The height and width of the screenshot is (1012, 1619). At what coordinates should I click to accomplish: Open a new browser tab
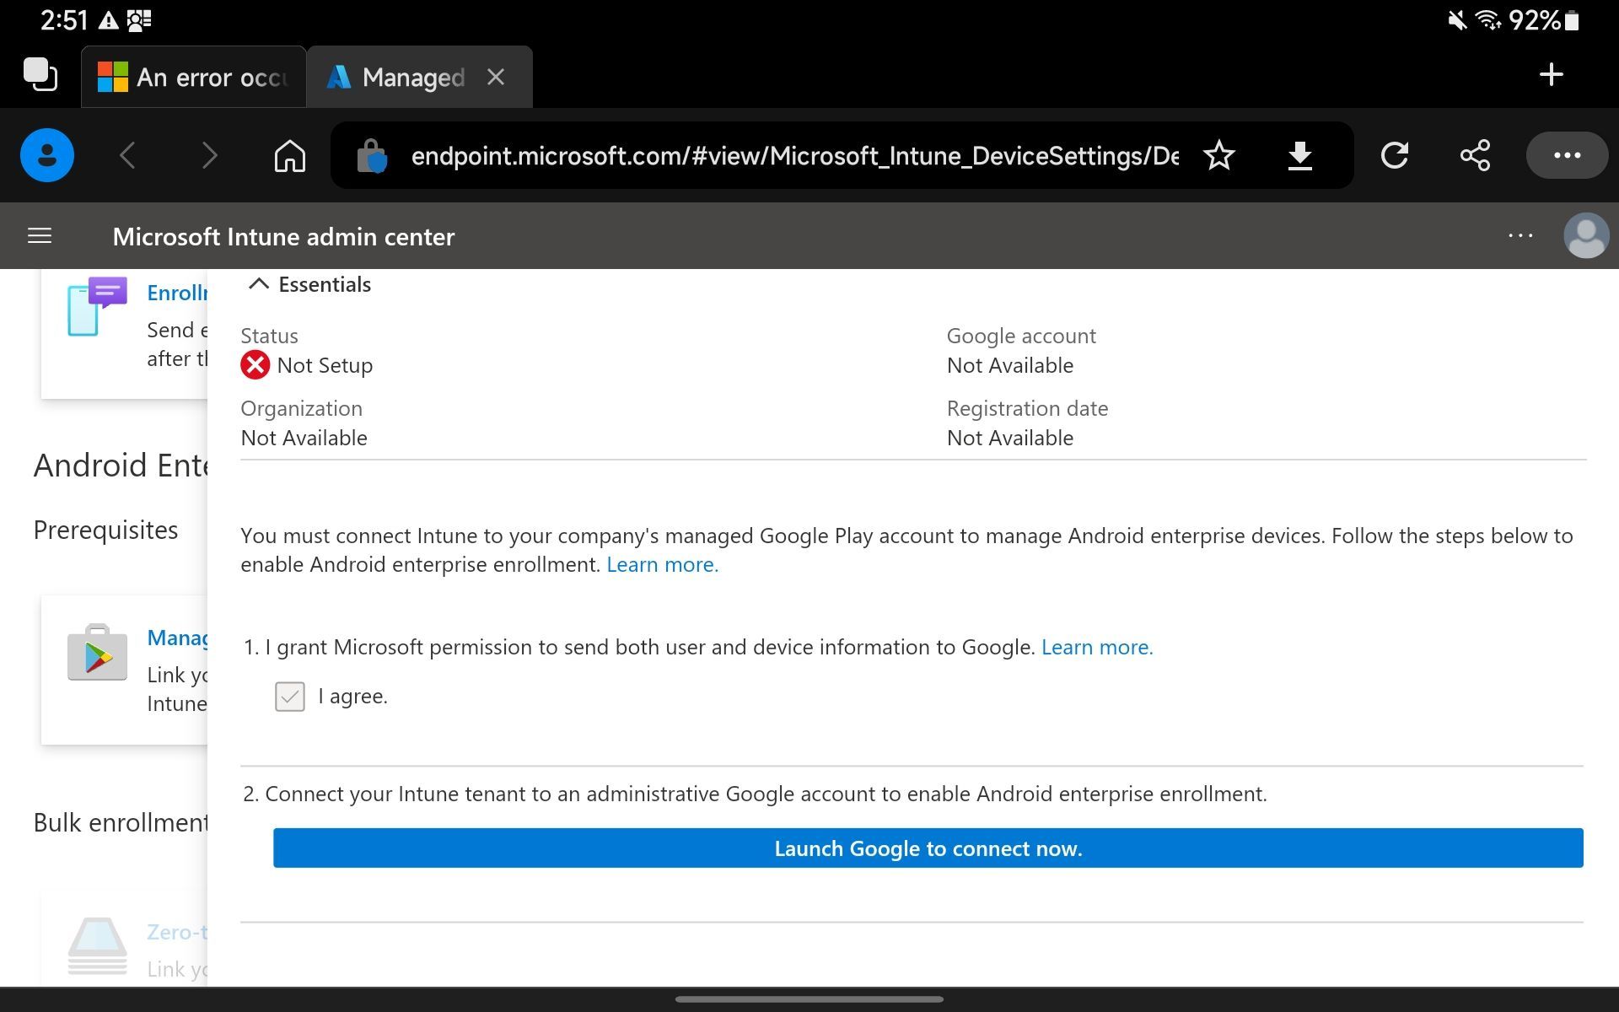[1551, 75]
